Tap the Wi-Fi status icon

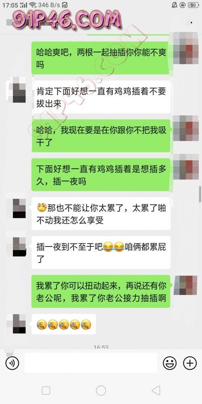[x=32, y=5]
